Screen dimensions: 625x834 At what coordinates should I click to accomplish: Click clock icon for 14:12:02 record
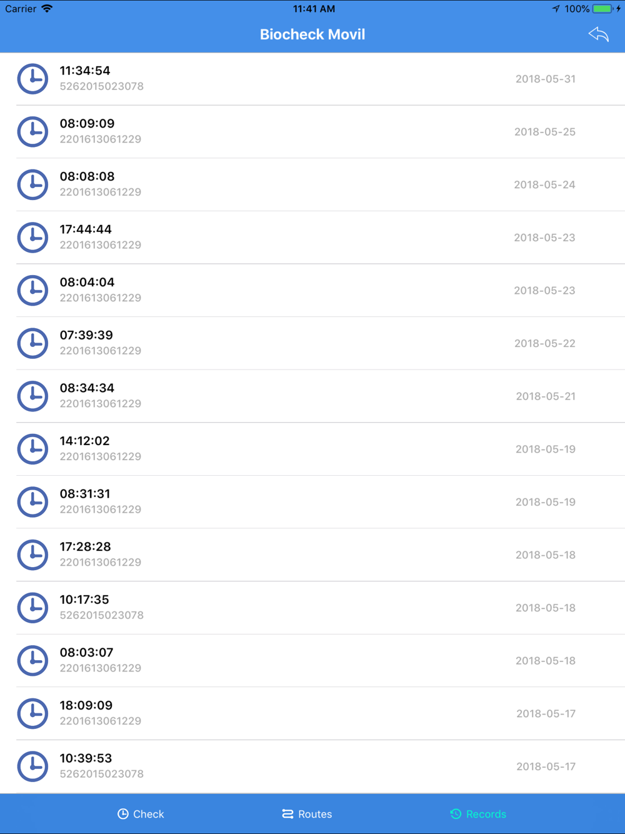click(x=32, y=449)
